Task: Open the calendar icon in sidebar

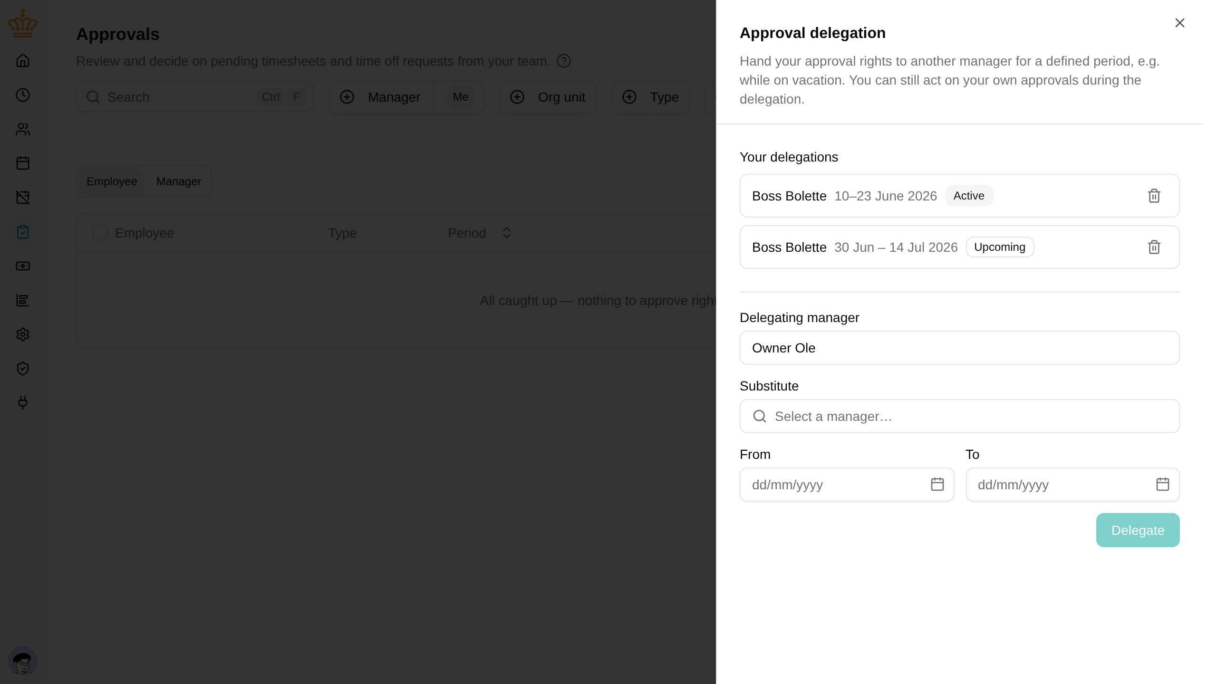Action: (23, 163)
